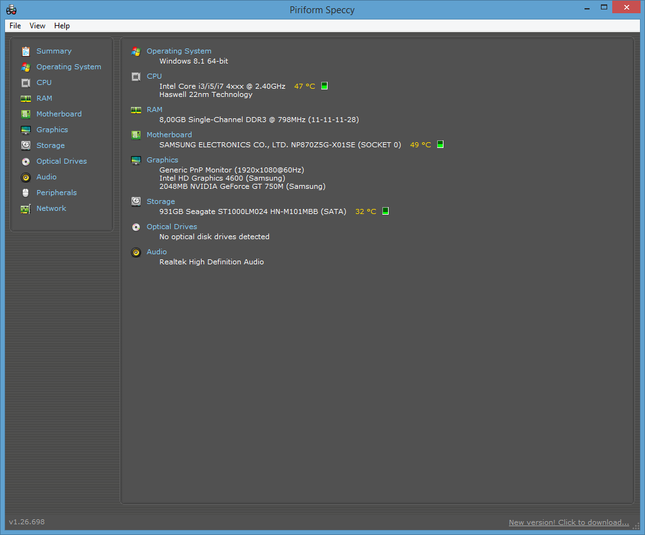Viewport: 645px width, 535px height.
Task: Click the Motherboard heading link in summary
Action: click(169, 135)
